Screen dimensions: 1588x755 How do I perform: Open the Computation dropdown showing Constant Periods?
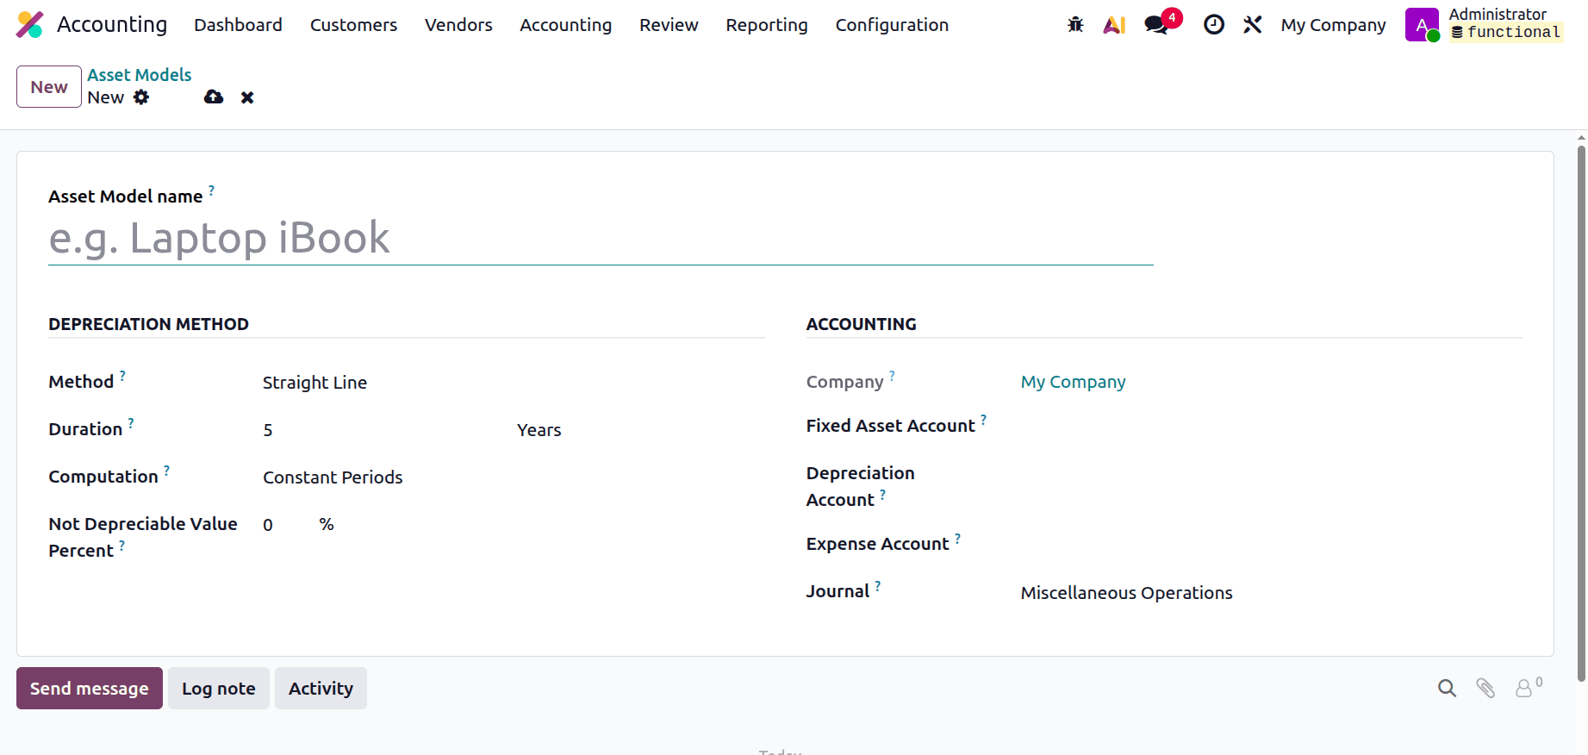pyautogui.click(x=514, y=477)
